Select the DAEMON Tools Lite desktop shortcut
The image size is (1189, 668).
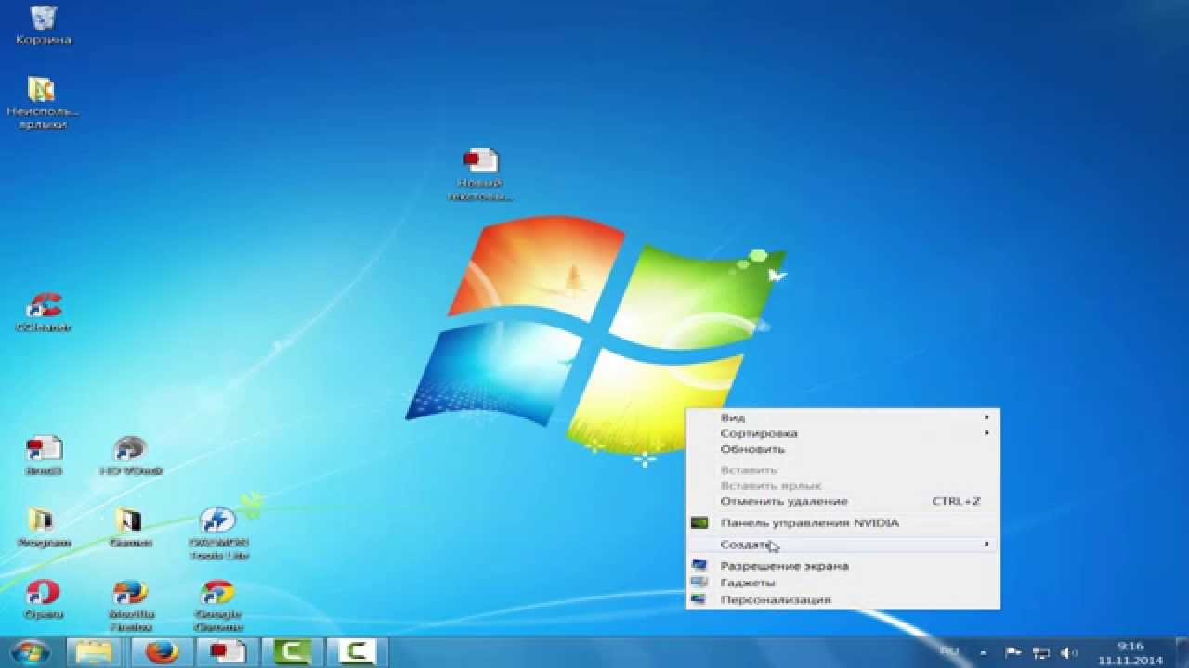(217, 533)
